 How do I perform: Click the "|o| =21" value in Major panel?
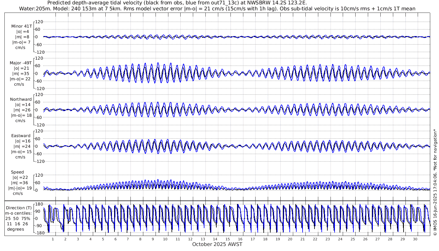pyautogui.click(x=21, y=68)
